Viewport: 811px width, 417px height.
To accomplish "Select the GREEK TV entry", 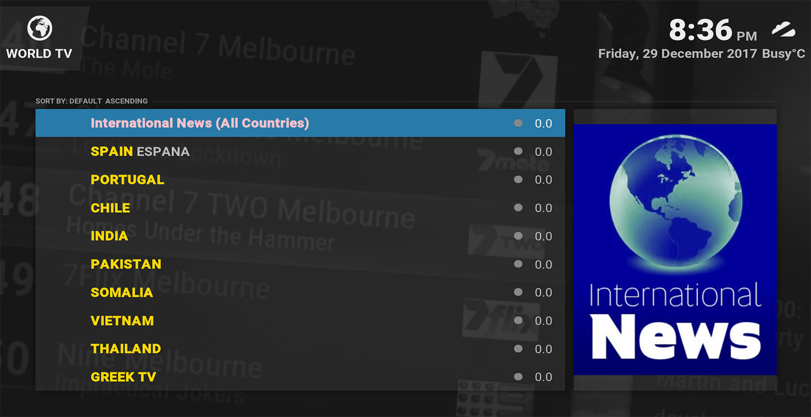I will (300, 376).
